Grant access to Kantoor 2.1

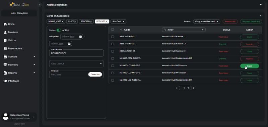250,51
